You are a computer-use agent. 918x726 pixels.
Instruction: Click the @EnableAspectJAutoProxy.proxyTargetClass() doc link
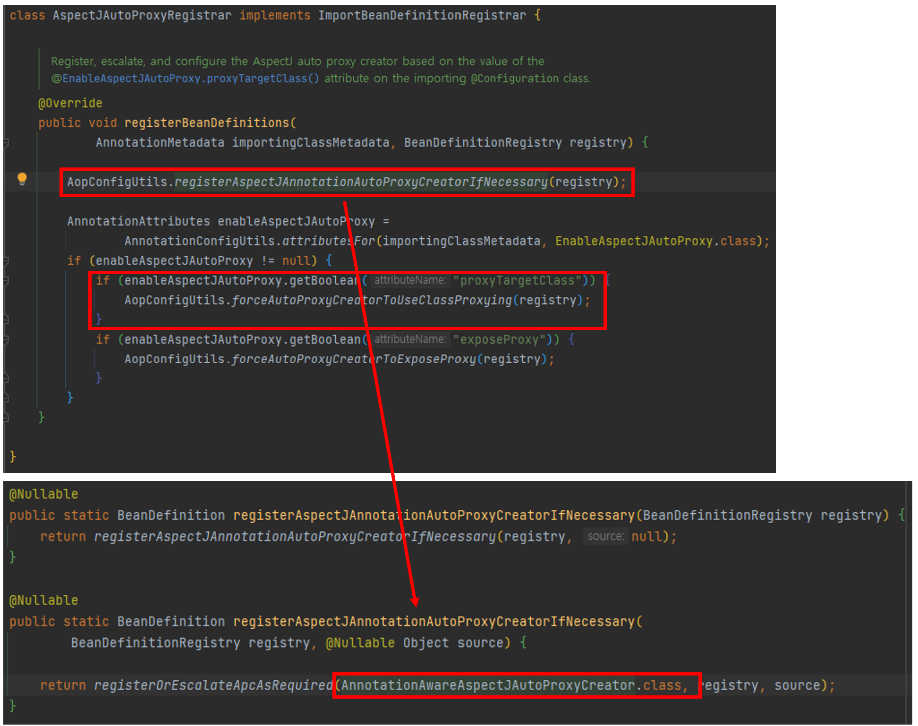tap(185, 78)
